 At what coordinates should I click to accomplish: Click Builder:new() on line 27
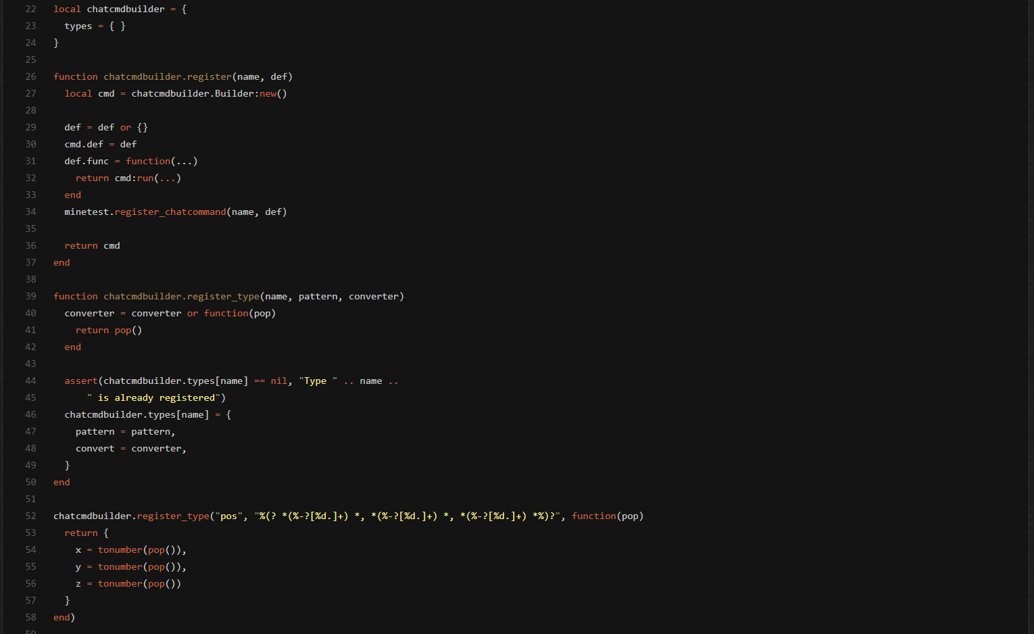250,93
